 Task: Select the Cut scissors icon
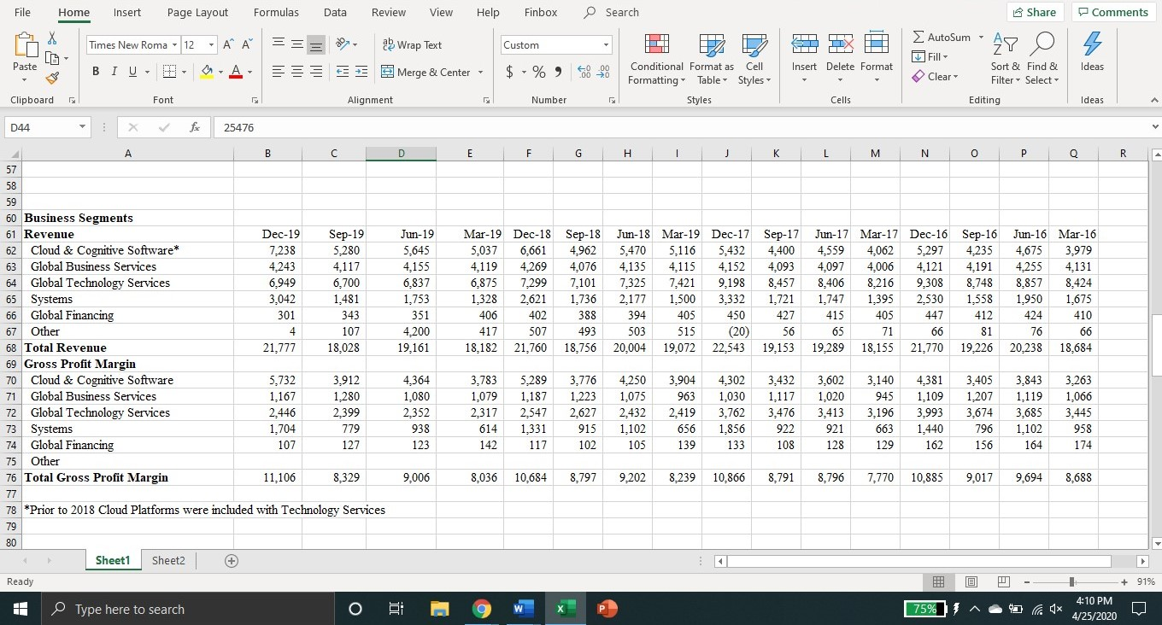(x=52, y=38)
